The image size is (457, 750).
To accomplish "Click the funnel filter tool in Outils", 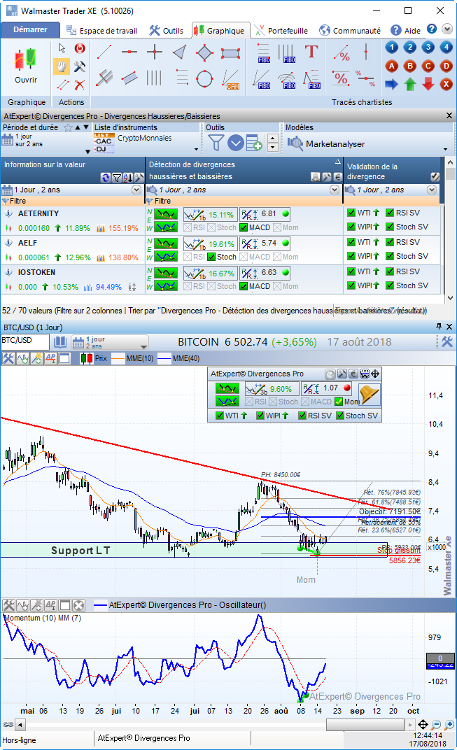I will 216,143.
